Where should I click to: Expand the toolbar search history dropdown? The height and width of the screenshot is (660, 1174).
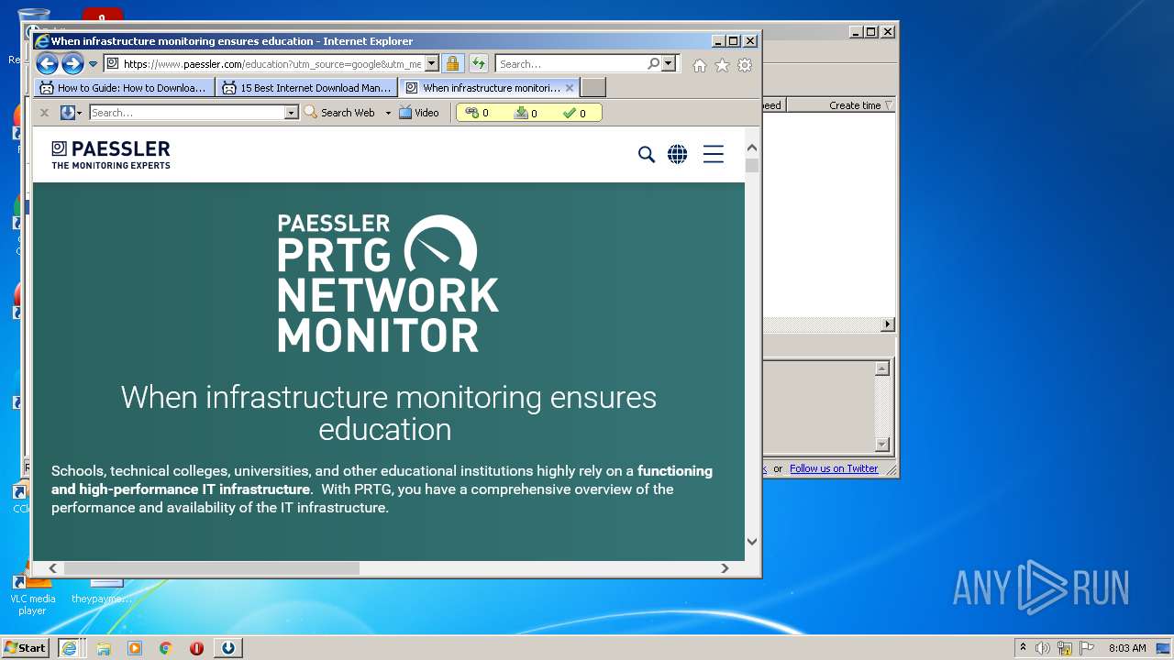292,113
